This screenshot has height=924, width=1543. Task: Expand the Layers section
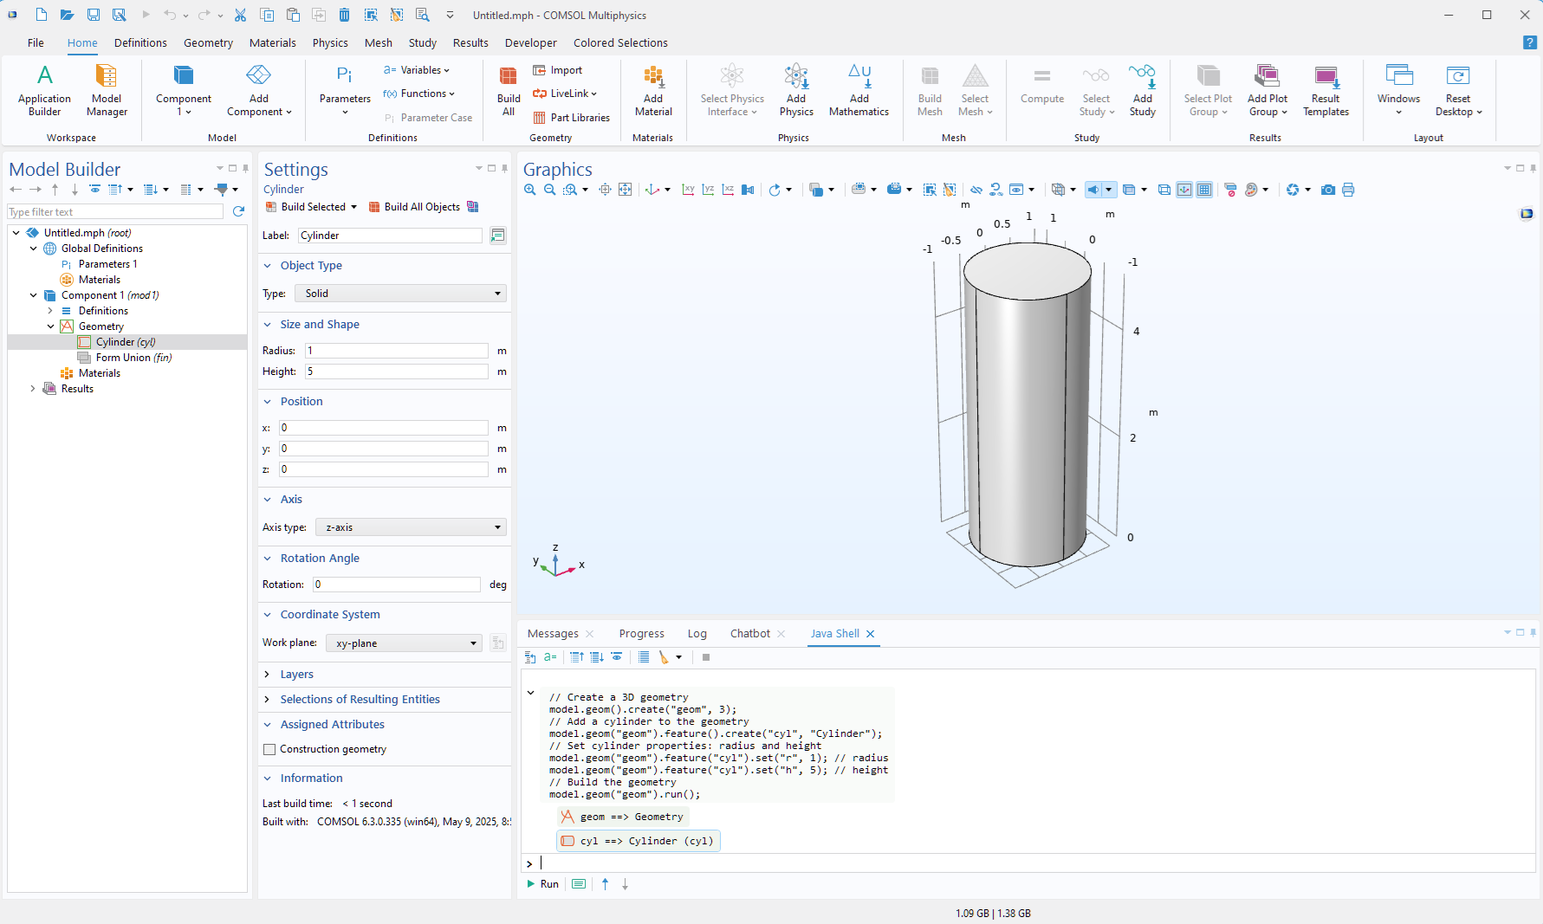tap(296, 675)
